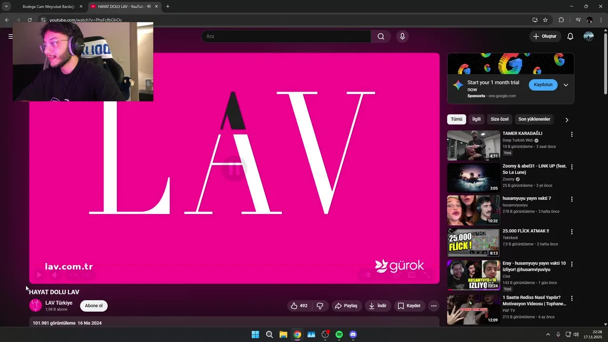The width and height of the screenshot is (608, 342).
Task: Bookmark this page with star icon
Action: 545,20
